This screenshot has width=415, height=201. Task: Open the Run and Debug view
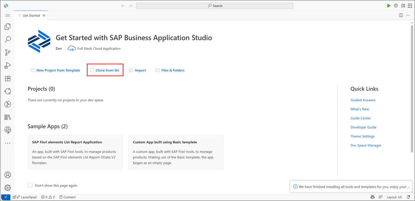pos(8,66)
